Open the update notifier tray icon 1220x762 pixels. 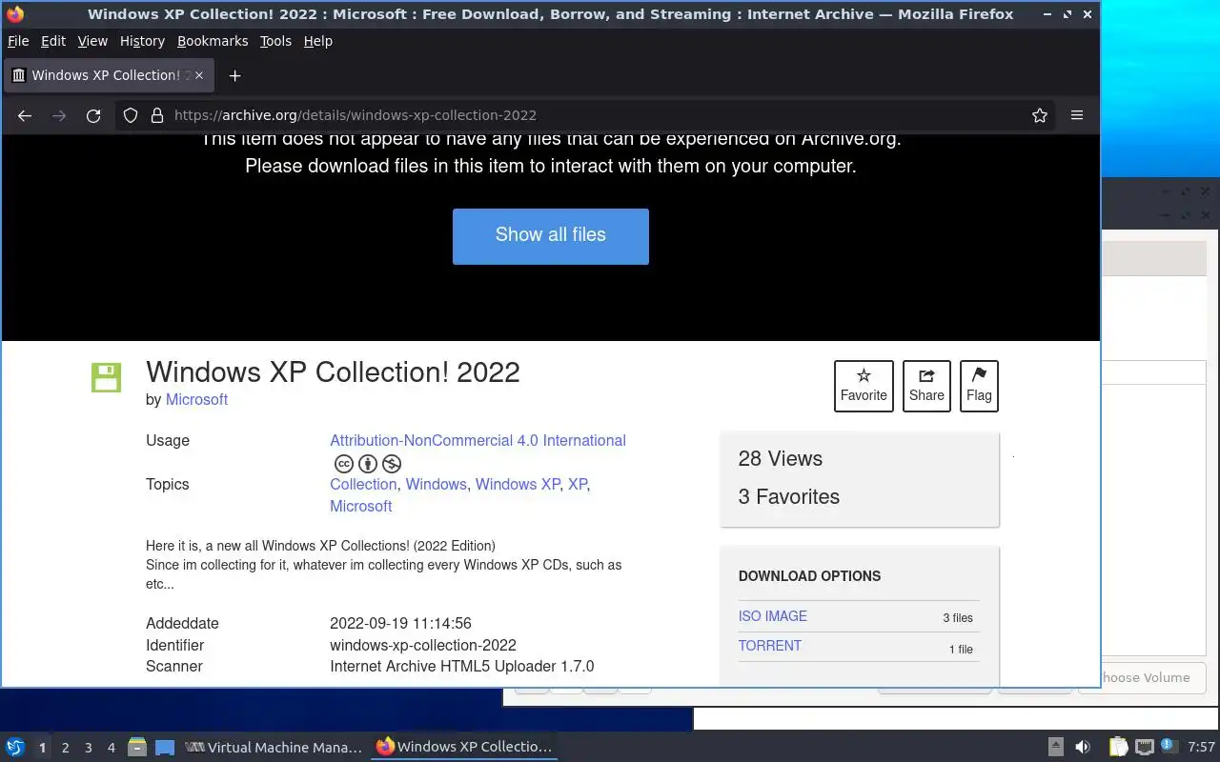point(1169,746)
